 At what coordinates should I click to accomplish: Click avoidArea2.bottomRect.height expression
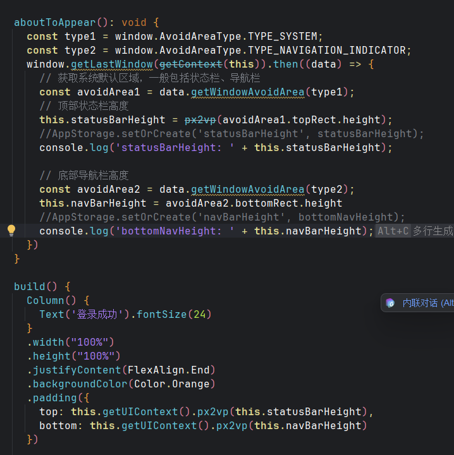pos(254,203)
